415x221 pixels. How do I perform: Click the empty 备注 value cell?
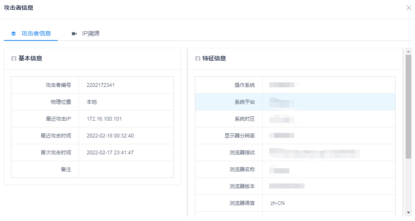point(126,170)
